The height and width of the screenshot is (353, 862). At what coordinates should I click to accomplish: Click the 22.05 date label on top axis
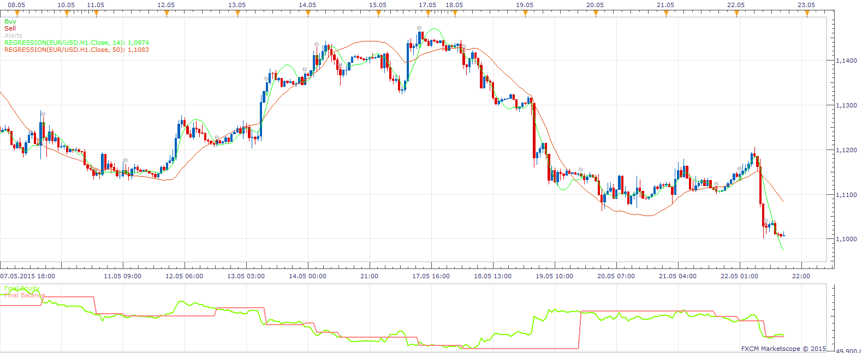(x=736, y=5)
